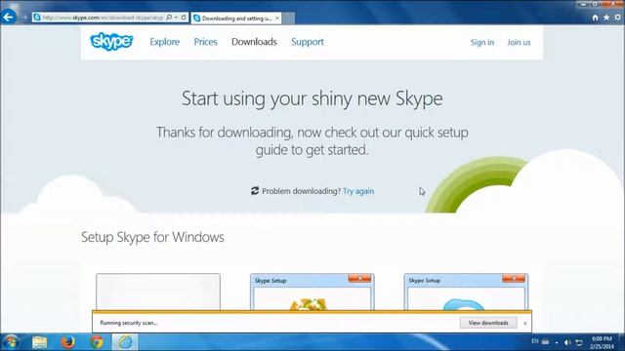This screenshot has width=625, height=351.
Task: Click Internet Explorer taskbar icon
Action: coord(125,342)
